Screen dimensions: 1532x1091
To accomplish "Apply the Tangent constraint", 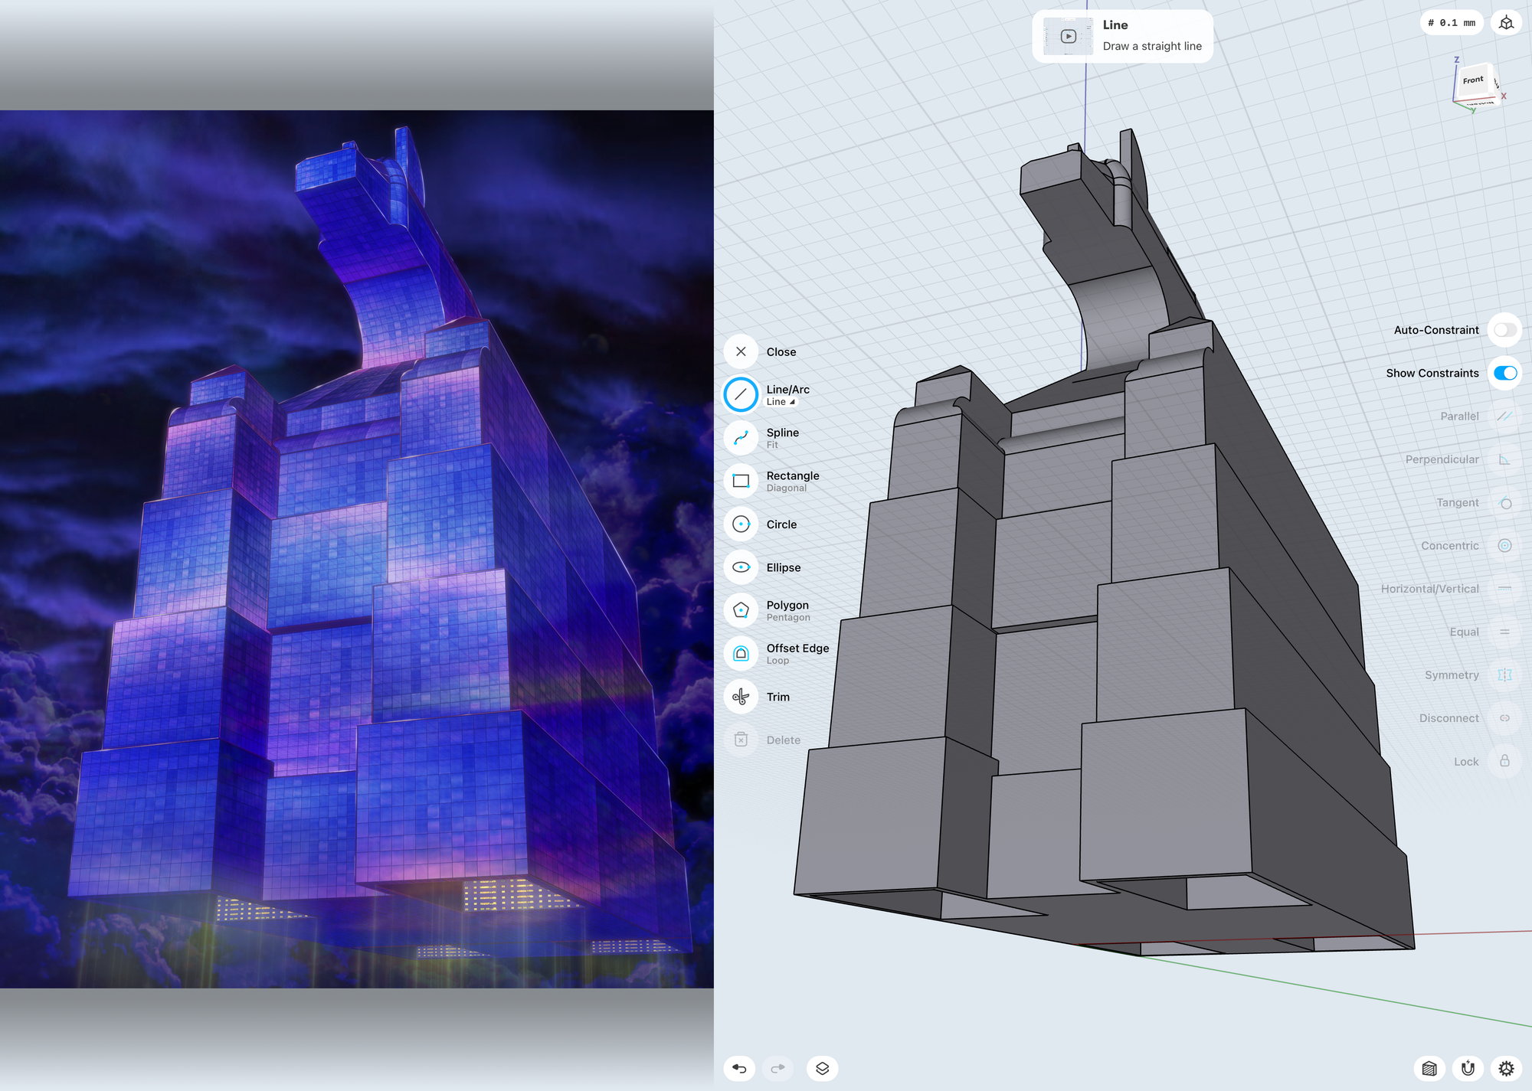I will (1504, 503).
